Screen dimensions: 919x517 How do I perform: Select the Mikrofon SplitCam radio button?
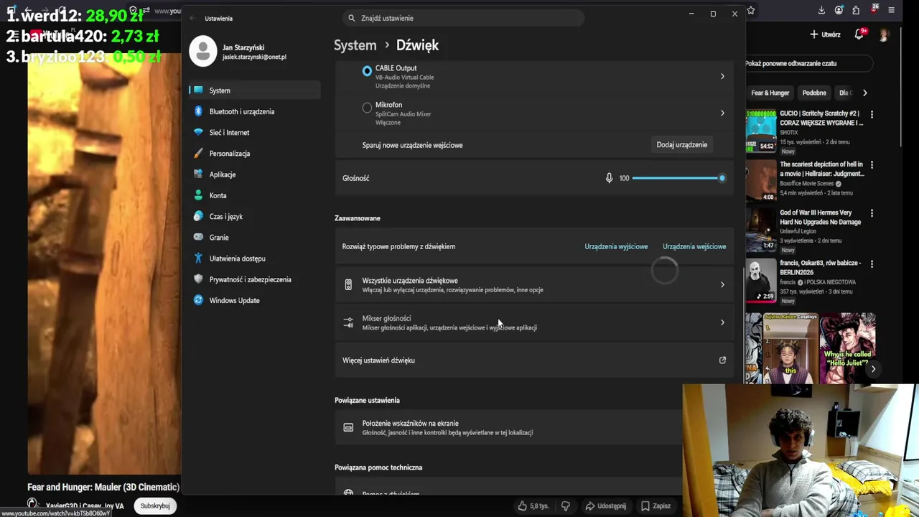pyautogui.click(x=367, y=108)
